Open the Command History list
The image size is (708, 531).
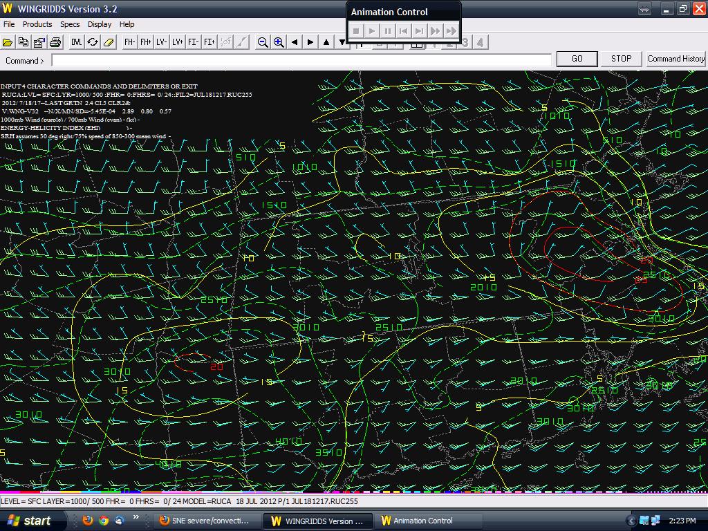click(676, 59)
